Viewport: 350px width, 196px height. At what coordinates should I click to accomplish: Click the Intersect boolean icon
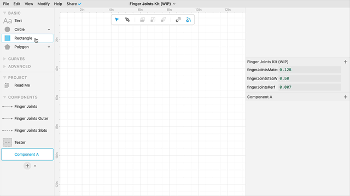(x=163, y=20)
